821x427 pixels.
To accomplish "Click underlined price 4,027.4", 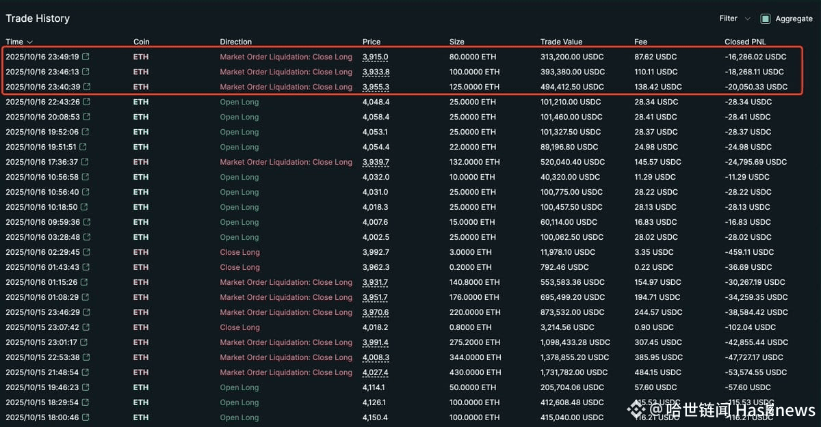I will pos(376,372).
